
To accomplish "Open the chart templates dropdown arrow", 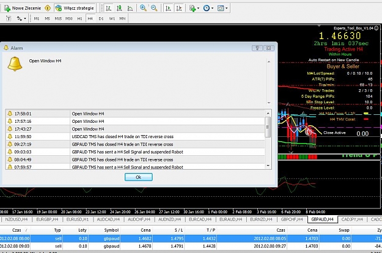I will coord(227,8).
